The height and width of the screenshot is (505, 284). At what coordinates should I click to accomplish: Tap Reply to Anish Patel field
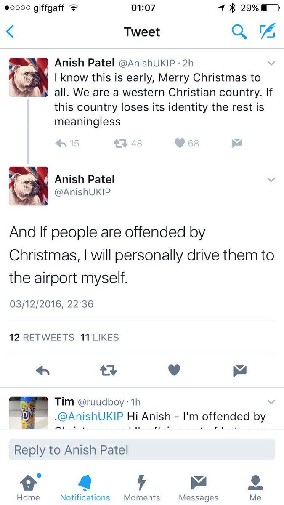click(142, 449)
